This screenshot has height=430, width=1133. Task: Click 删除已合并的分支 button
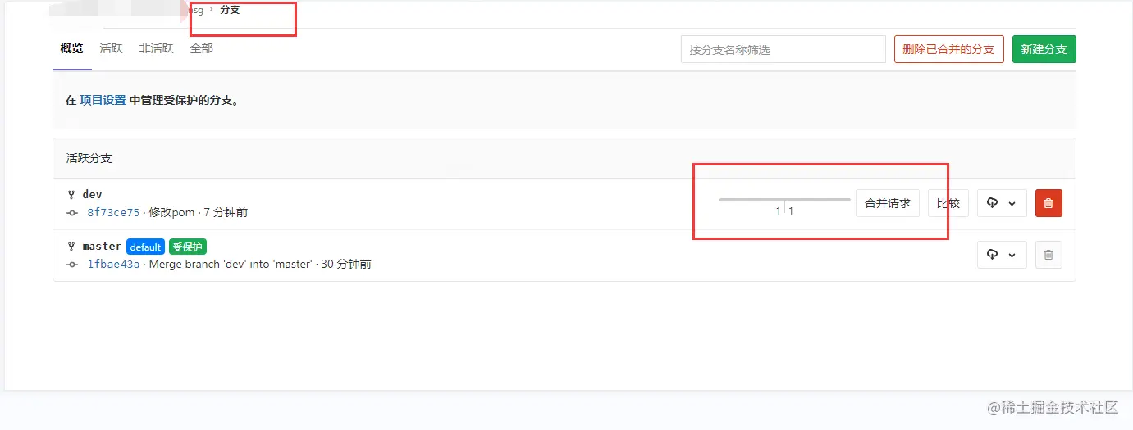tap(949, 49)
